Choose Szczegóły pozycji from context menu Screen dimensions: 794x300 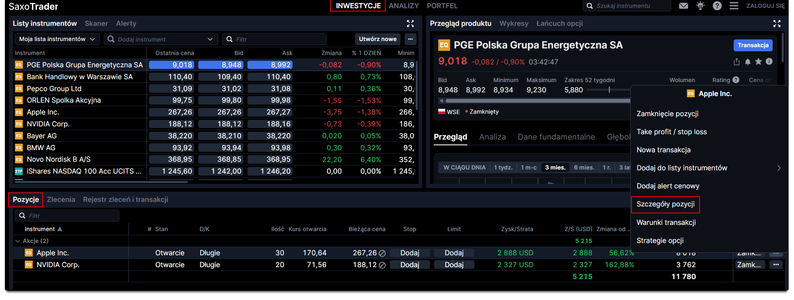pyautogui.click(x=665, y=204)
